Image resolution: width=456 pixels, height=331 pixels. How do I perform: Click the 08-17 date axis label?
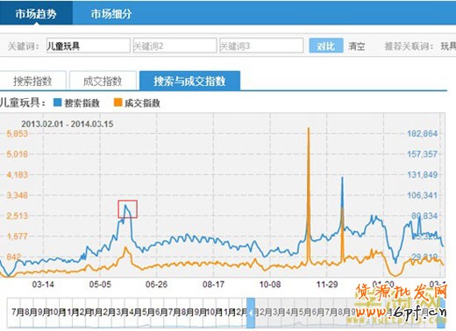[213, 285]
